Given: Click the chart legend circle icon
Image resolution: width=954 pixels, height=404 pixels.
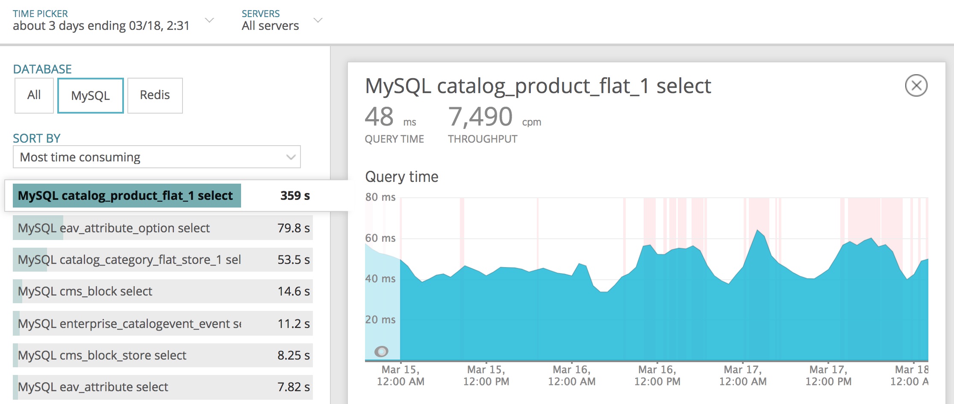Looking at the screenshot, I should [x=382, y=351].
